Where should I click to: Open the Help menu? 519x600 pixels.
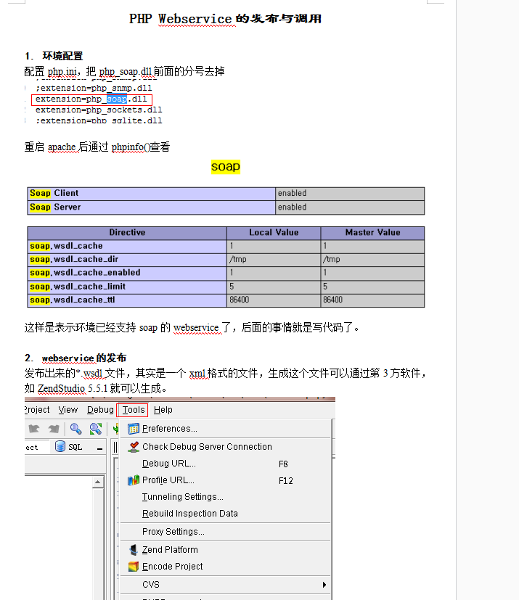[x=163, y=410]
